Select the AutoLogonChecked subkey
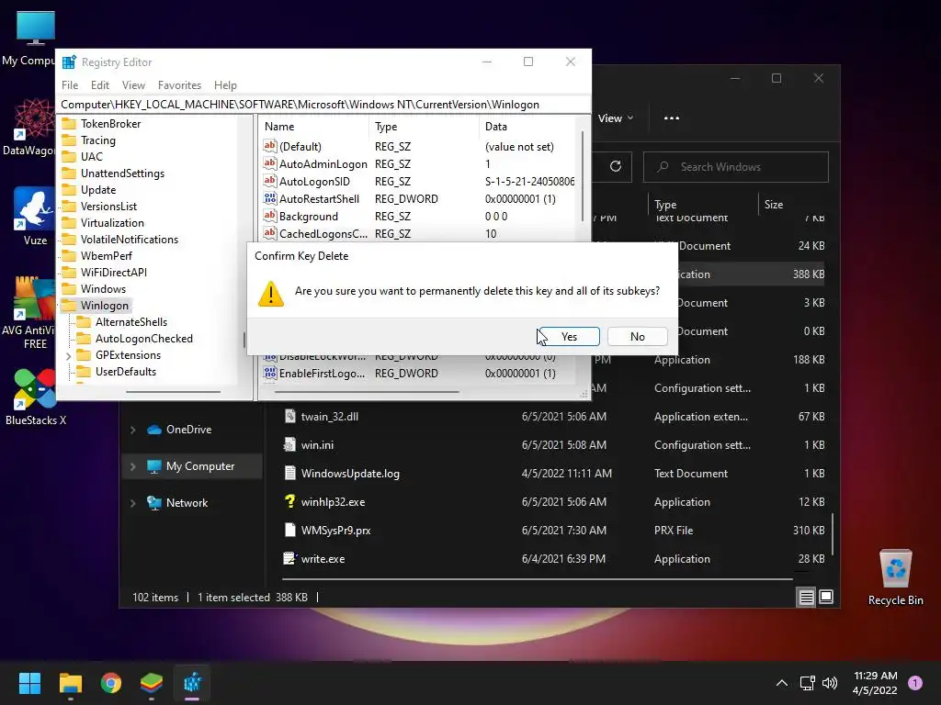The width and height of the screenshot is (941, 705). point(144,339)
